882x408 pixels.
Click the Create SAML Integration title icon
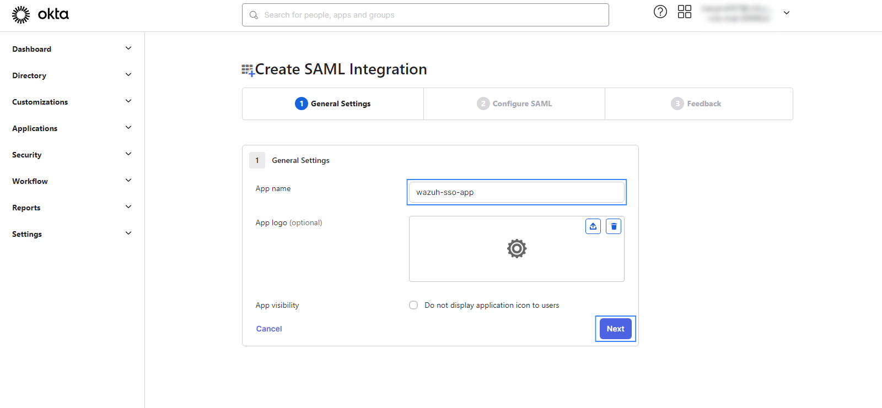(248, 70)
